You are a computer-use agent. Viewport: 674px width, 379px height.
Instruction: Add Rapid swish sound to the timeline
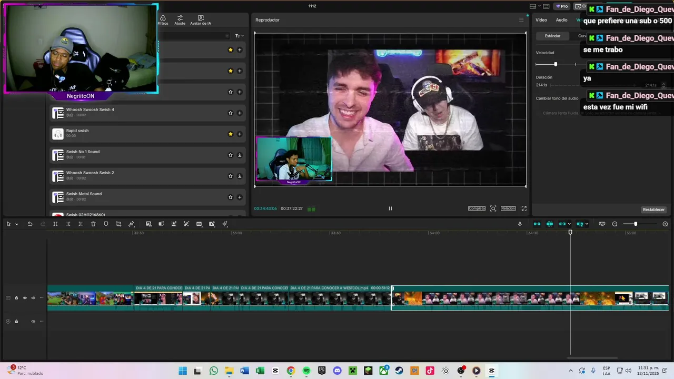coord(240,134)
